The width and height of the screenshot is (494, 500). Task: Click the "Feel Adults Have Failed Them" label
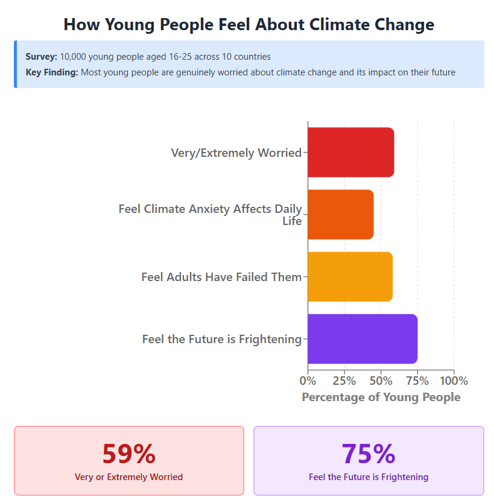tap(221, 277)
